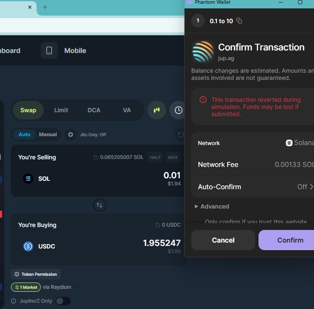This screenshot has width=314, height=309.
Task: Close the browser tab
Action: [30, 7]
